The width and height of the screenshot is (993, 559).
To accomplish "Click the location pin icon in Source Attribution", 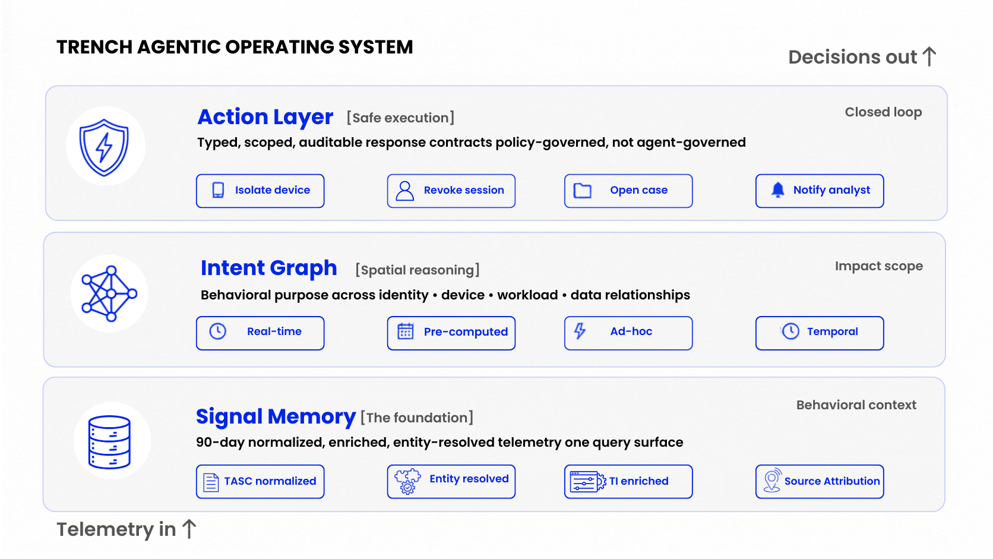I will click(772, 481).
